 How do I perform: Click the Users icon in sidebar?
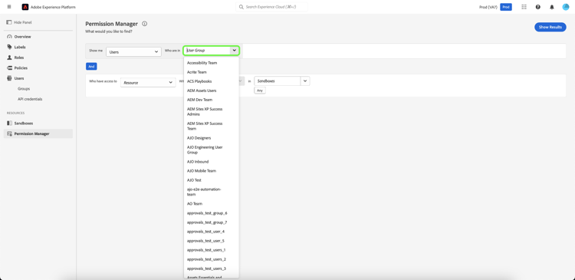tap(9, 78)
